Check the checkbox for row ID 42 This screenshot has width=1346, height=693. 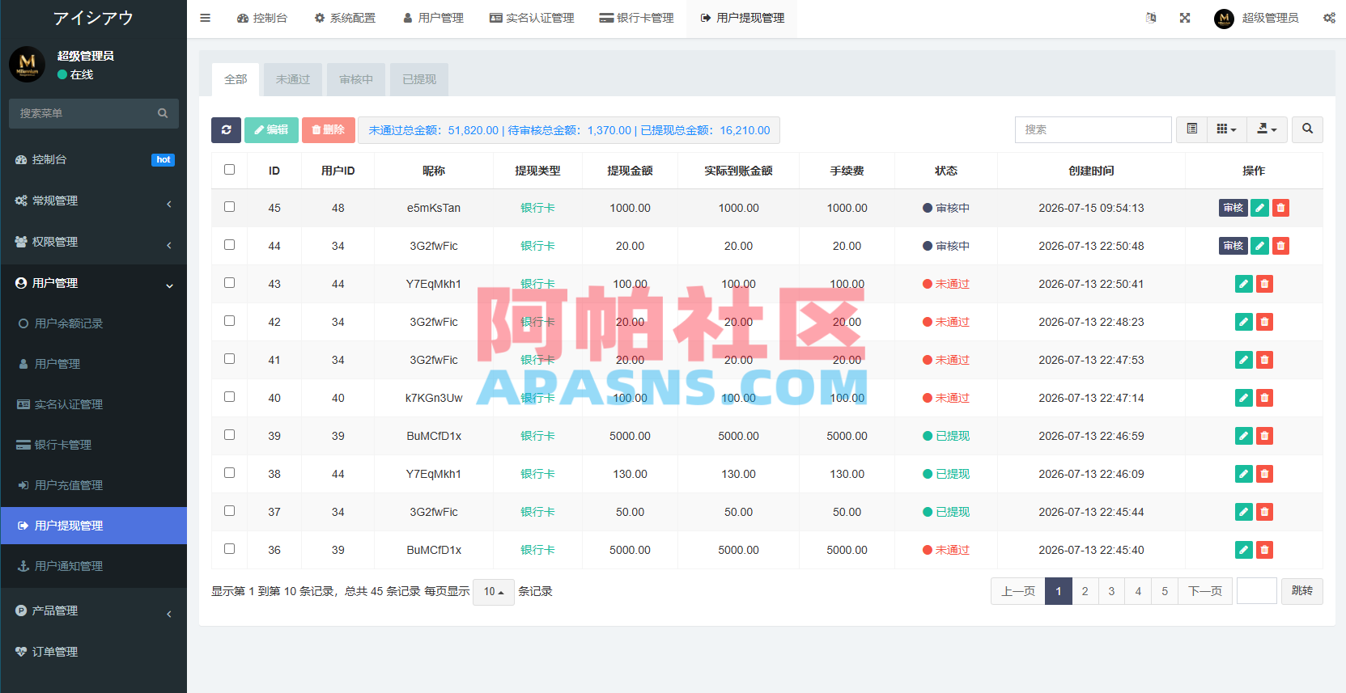pos(229,321)
